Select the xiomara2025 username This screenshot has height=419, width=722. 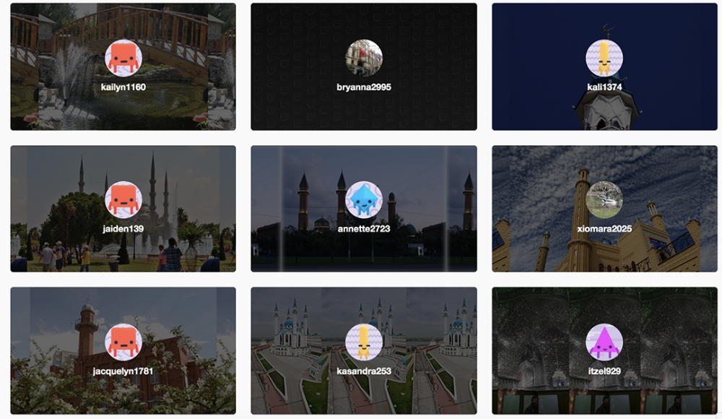coord(604,229)
